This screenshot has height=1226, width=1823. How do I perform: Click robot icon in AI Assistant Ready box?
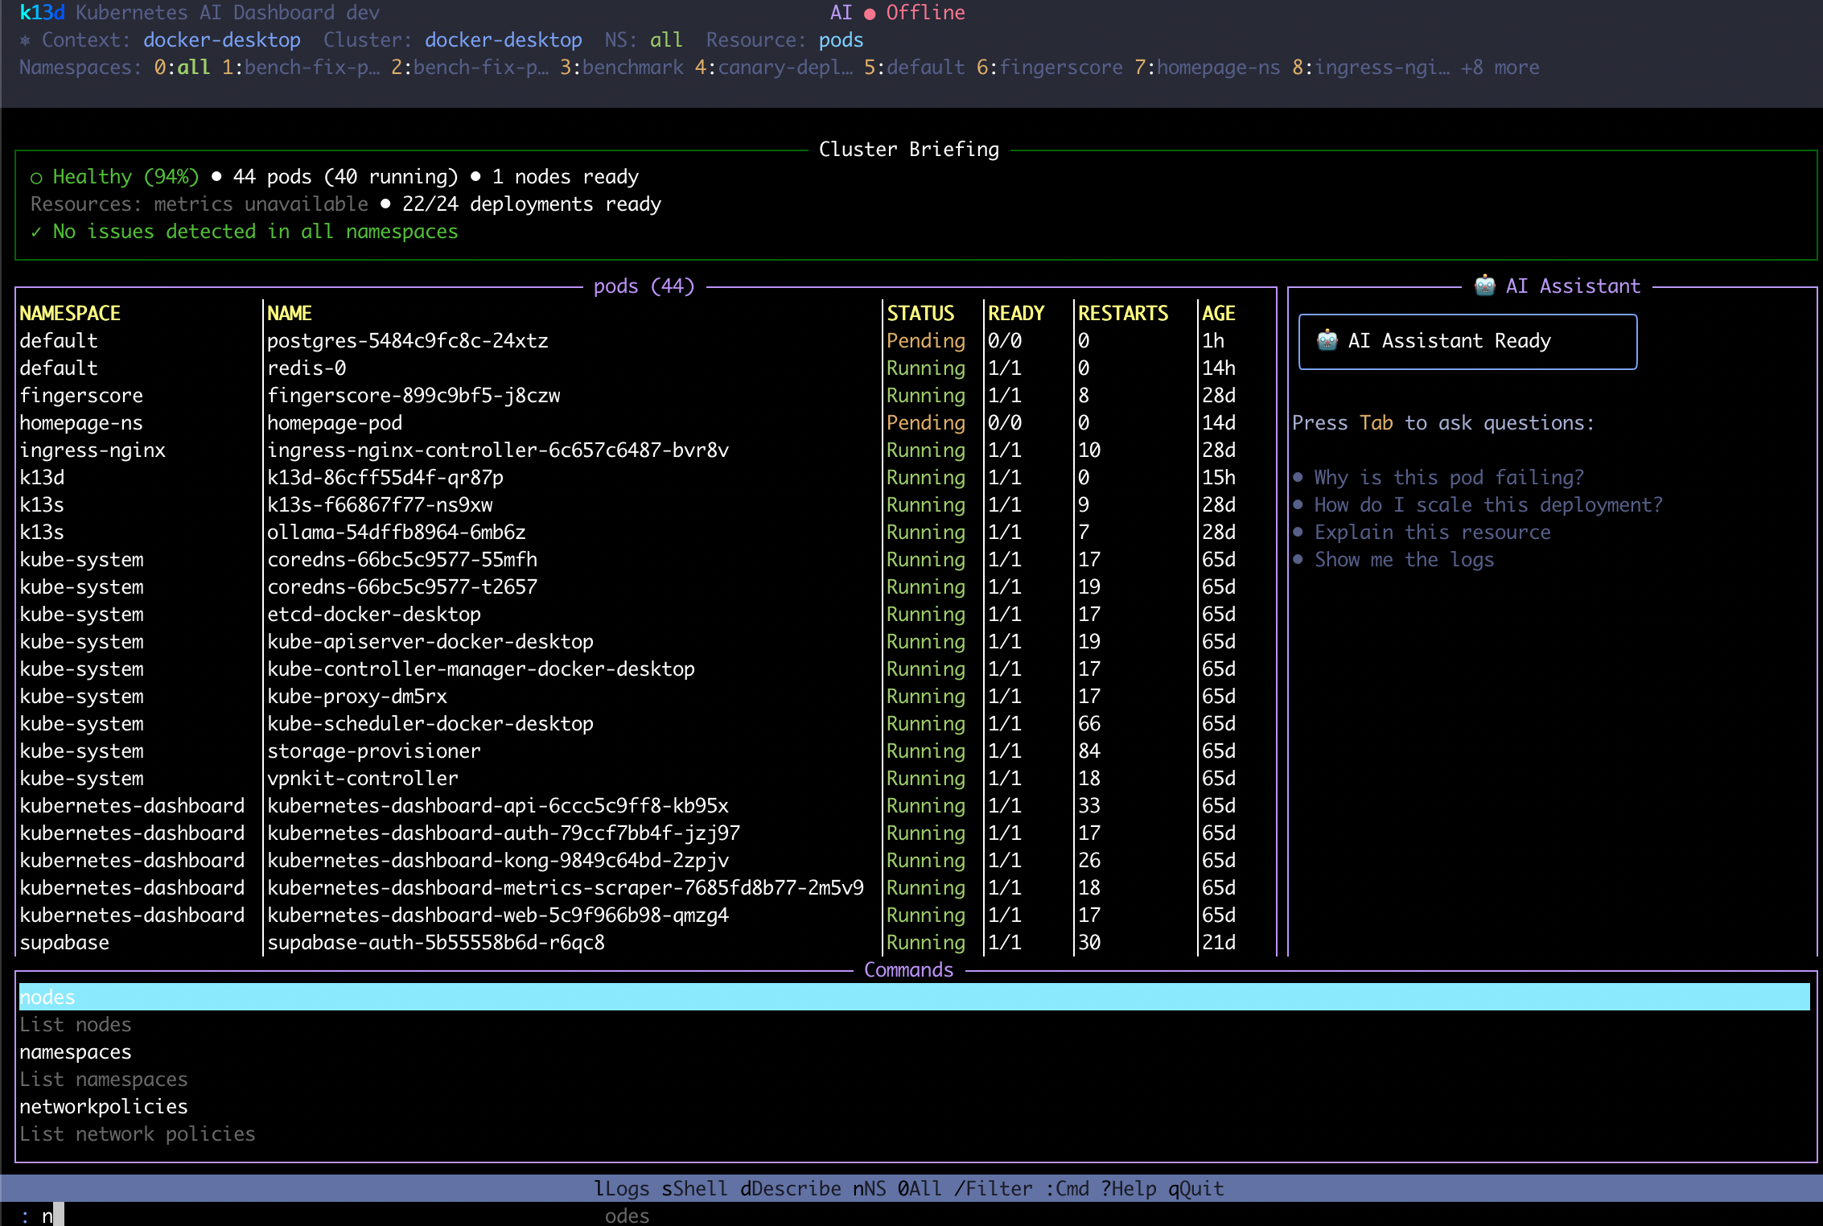coord(1327,340)
